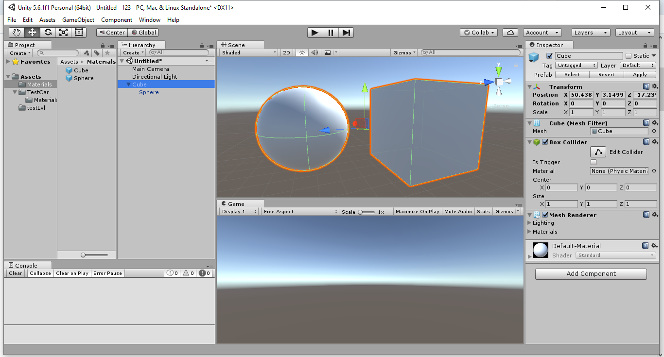Click Mesh object picker circle
664x357 pixels.
tap(654, 131)
